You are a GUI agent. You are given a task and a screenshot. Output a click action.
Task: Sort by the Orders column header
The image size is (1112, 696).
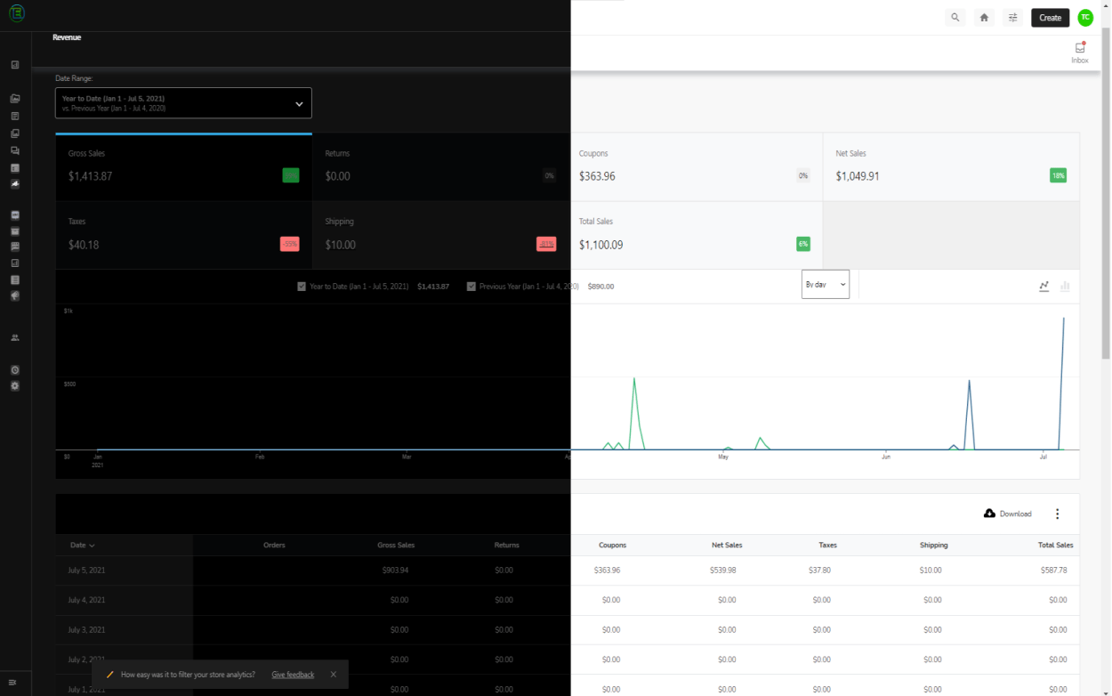point(274,545)
